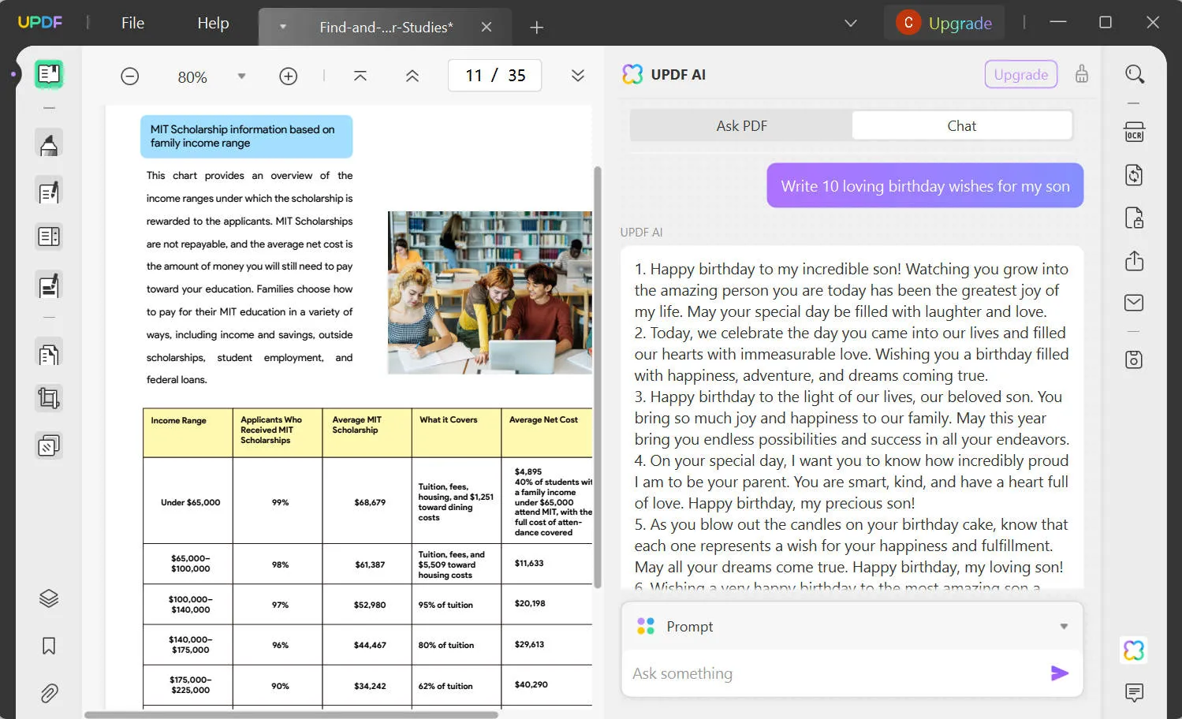Open the Organize Pages tool
This screenshot has width=1182, height=719.
pyautogui.click(x=49, y=354)
